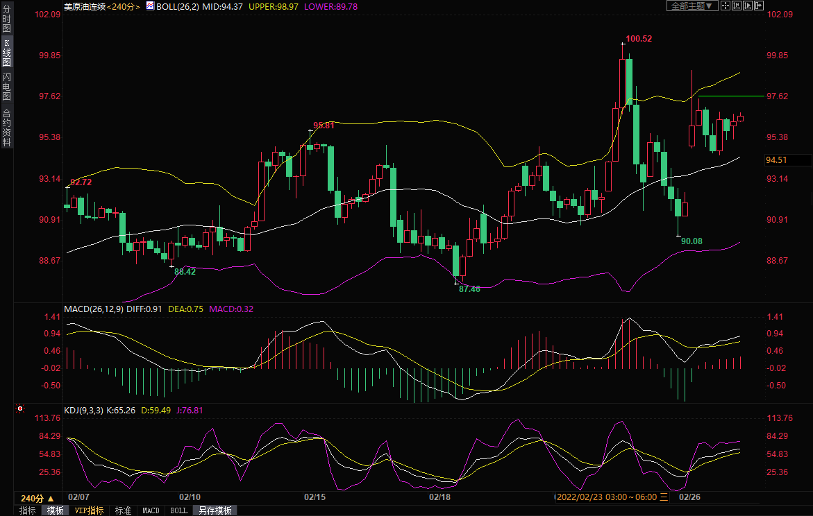Toggle the 模板 template tab

point(56,510)
